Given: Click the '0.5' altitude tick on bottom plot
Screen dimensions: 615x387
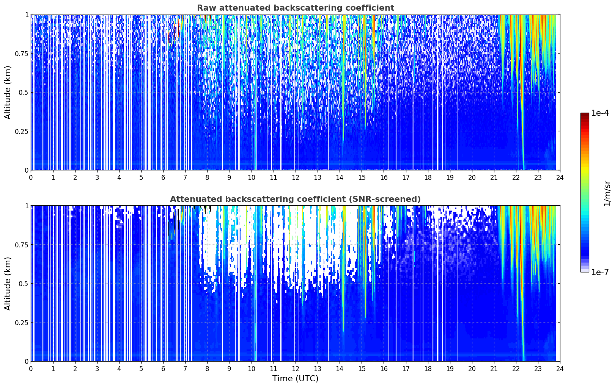Looking at the screenshot, I should 24,284.
